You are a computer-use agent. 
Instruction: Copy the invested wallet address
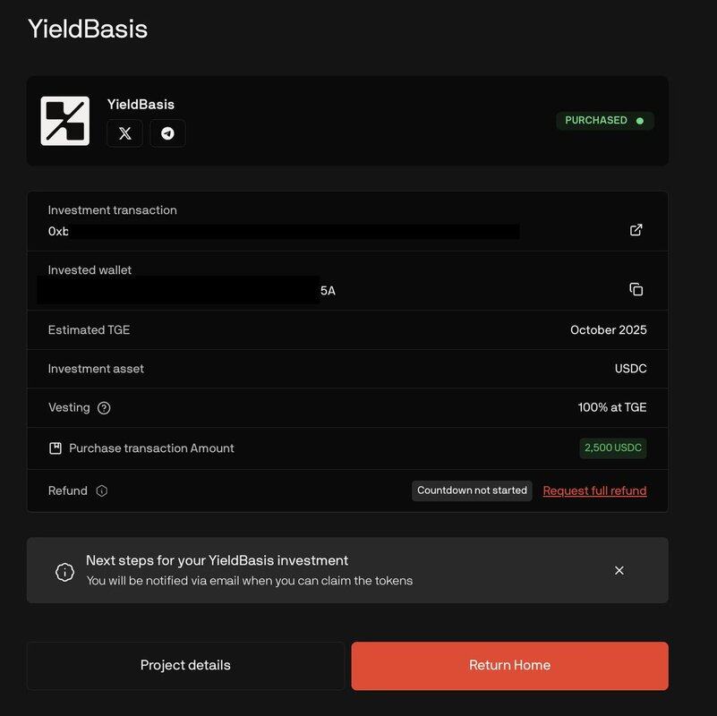pyautogui.click(x=636, y=289)
